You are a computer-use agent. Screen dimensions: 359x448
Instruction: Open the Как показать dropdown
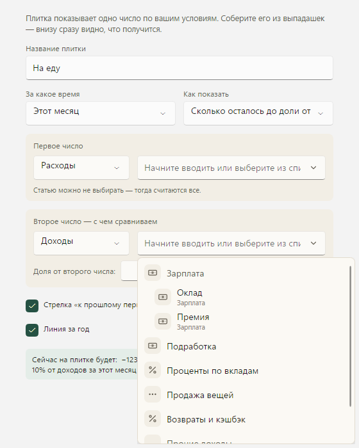258,113
